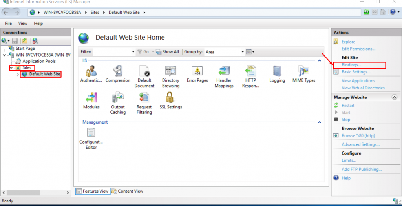Select Default Web Site tree item
Image resolution: width=402 pixels, height=206 pixels.
(45, 74)
